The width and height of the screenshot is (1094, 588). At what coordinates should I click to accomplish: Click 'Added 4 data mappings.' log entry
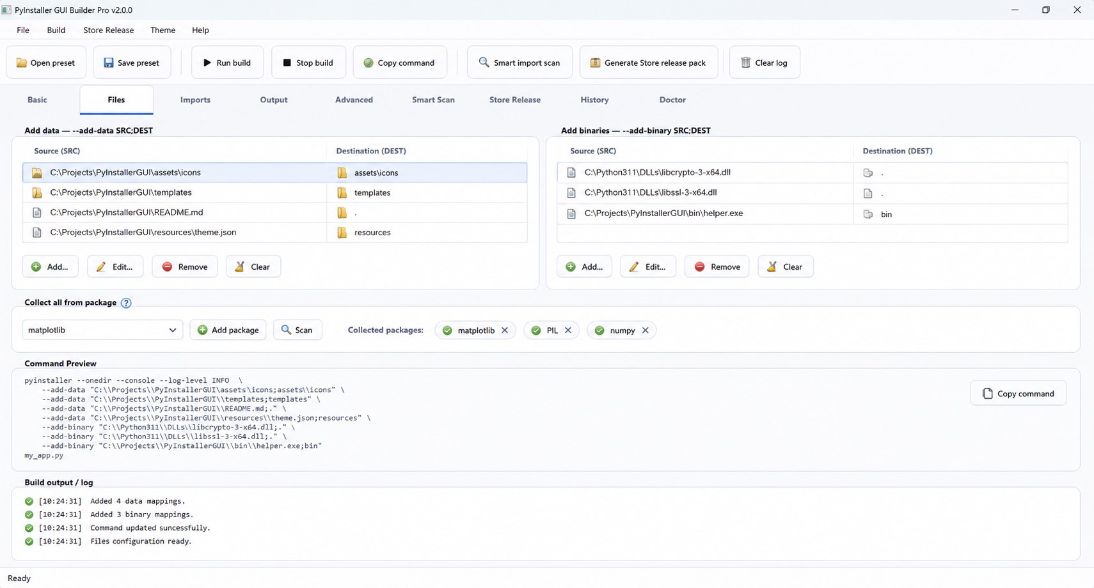coord(138,501)
